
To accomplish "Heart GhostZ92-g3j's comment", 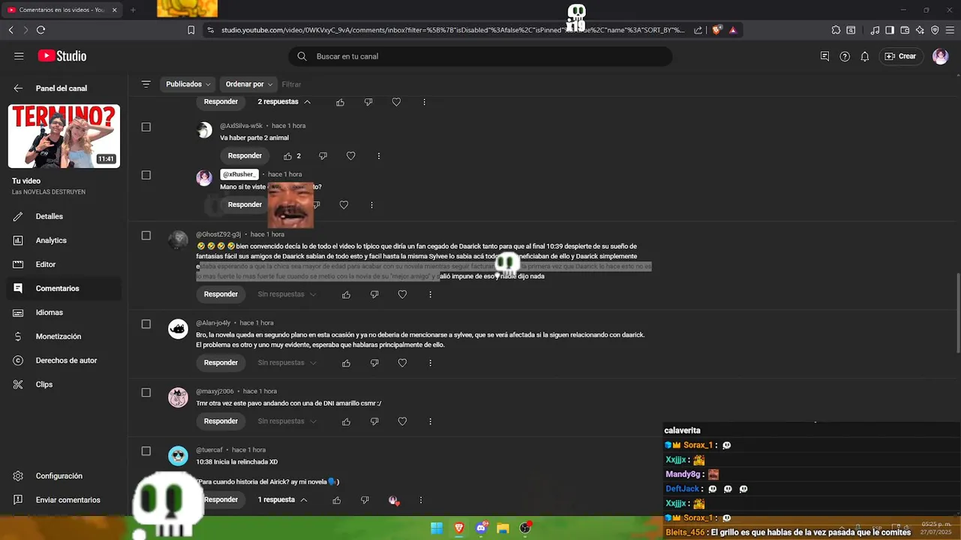I will coord(402,295).
